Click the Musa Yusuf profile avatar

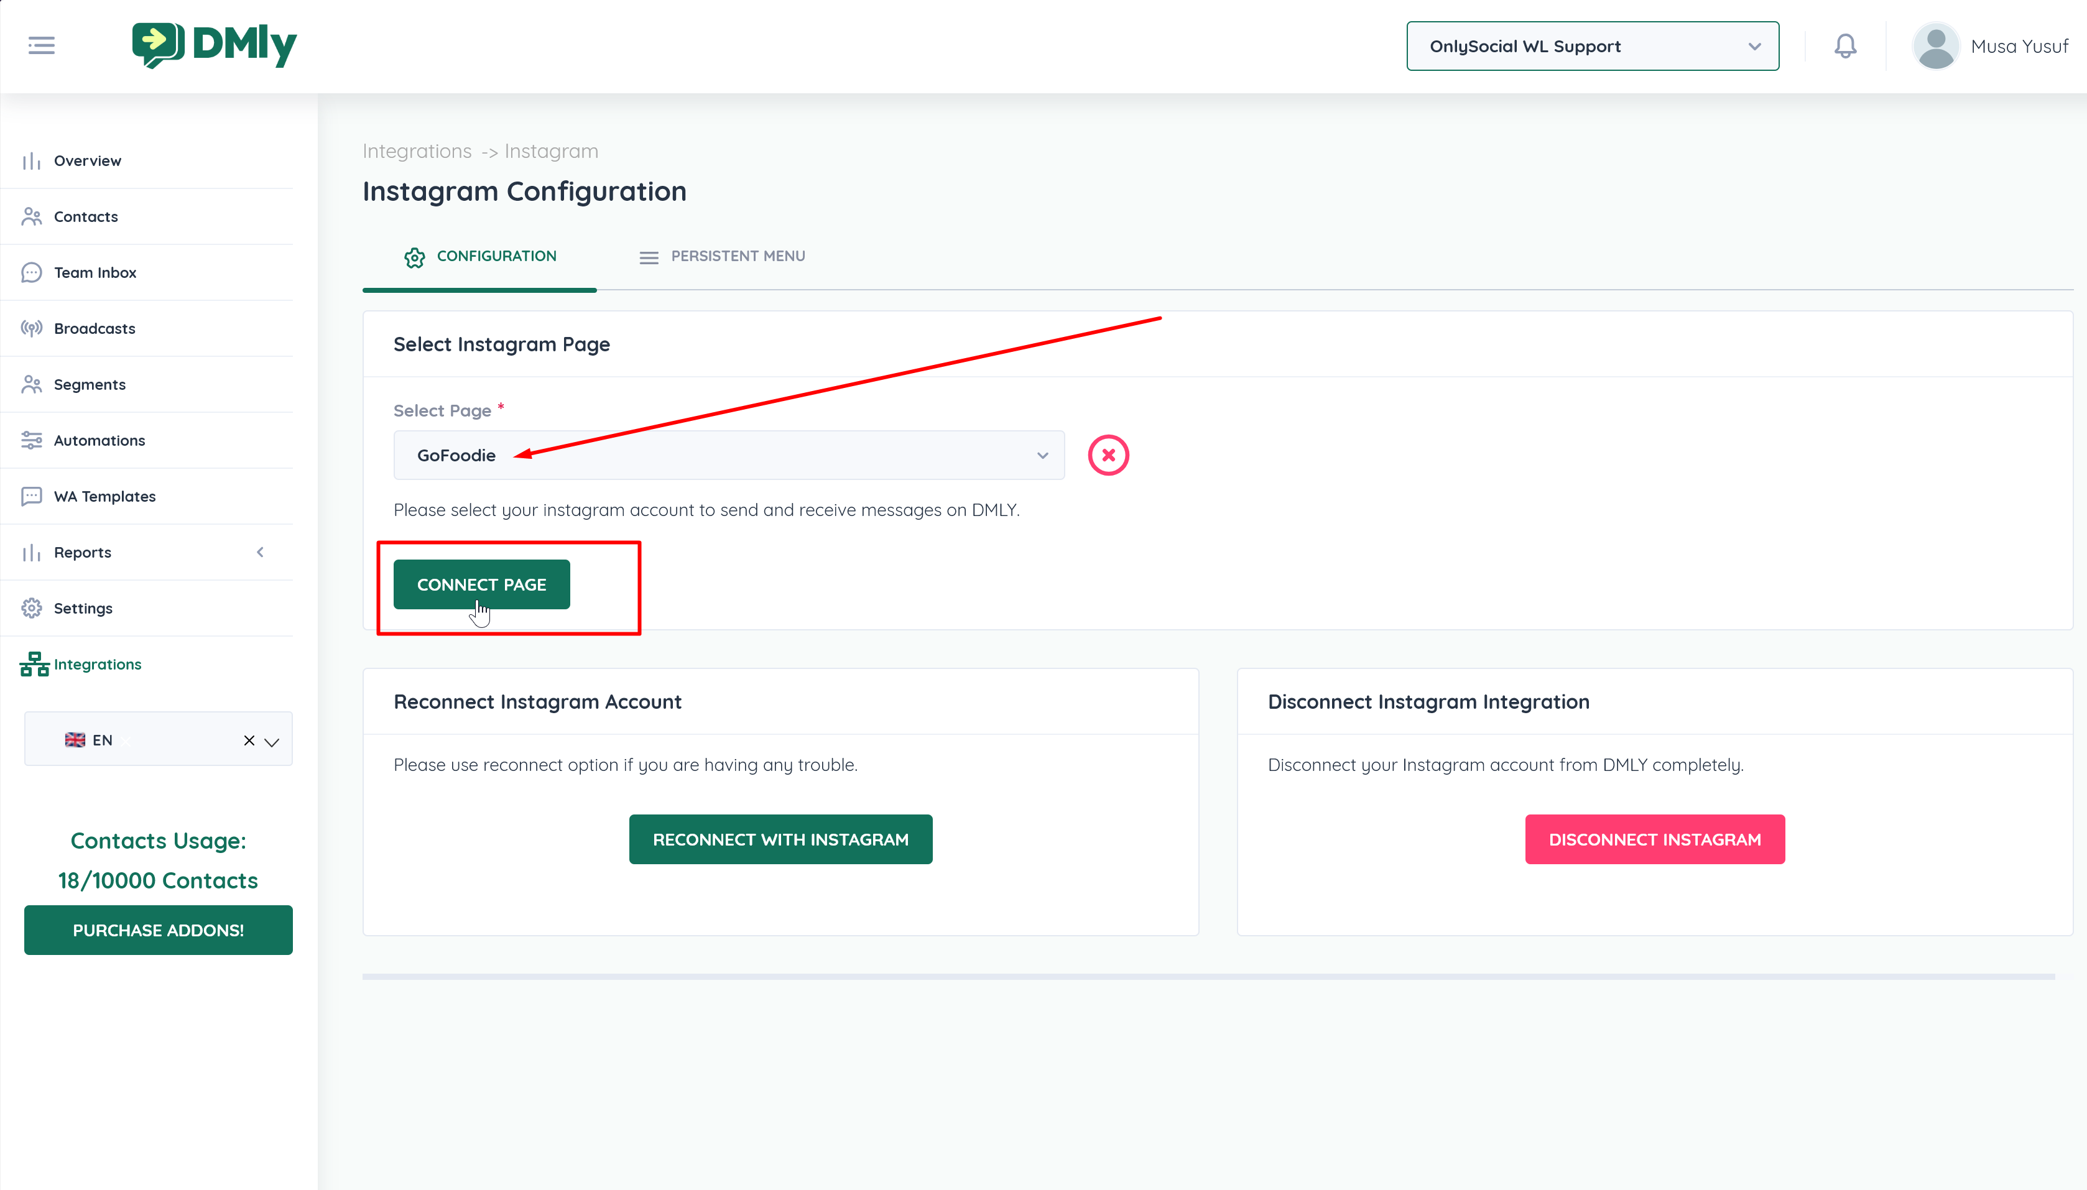pyautogui.click(x=1935, y=47)
